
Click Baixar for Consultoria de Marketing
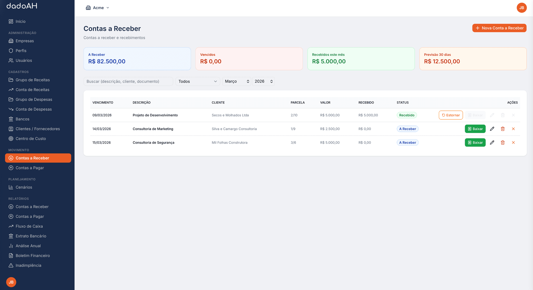(x=475, y=129)
